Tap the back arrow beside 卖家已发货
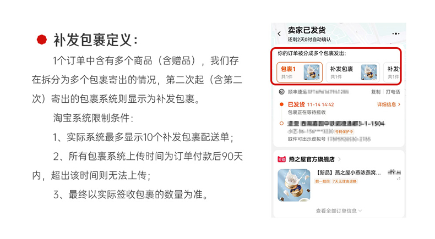Viewport: 435px width, 239px height. tap(279, 34)
